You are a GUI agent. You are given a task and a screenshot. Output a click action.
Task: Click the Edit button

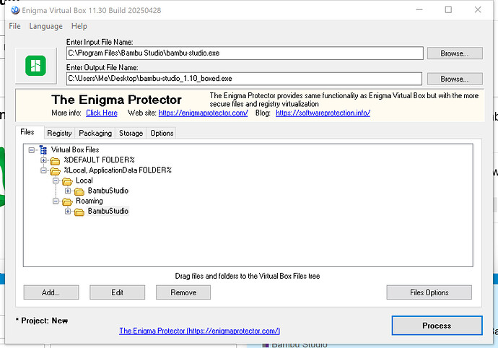pyautogui.click(x=117, y=292)
